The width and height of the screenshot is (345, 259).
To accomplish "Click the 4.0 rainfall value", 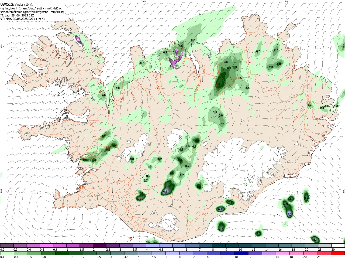I will [139, 199].
